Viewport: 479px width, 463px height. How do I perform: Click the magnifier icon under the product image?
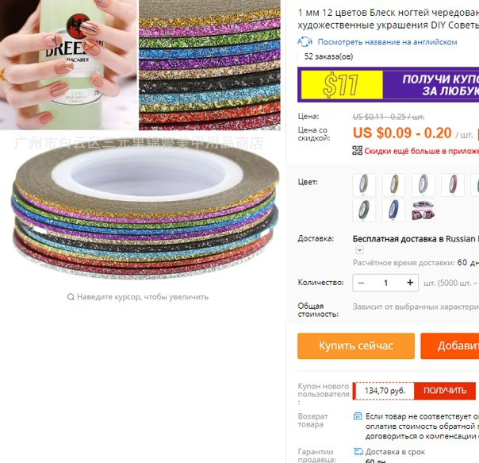71,297
